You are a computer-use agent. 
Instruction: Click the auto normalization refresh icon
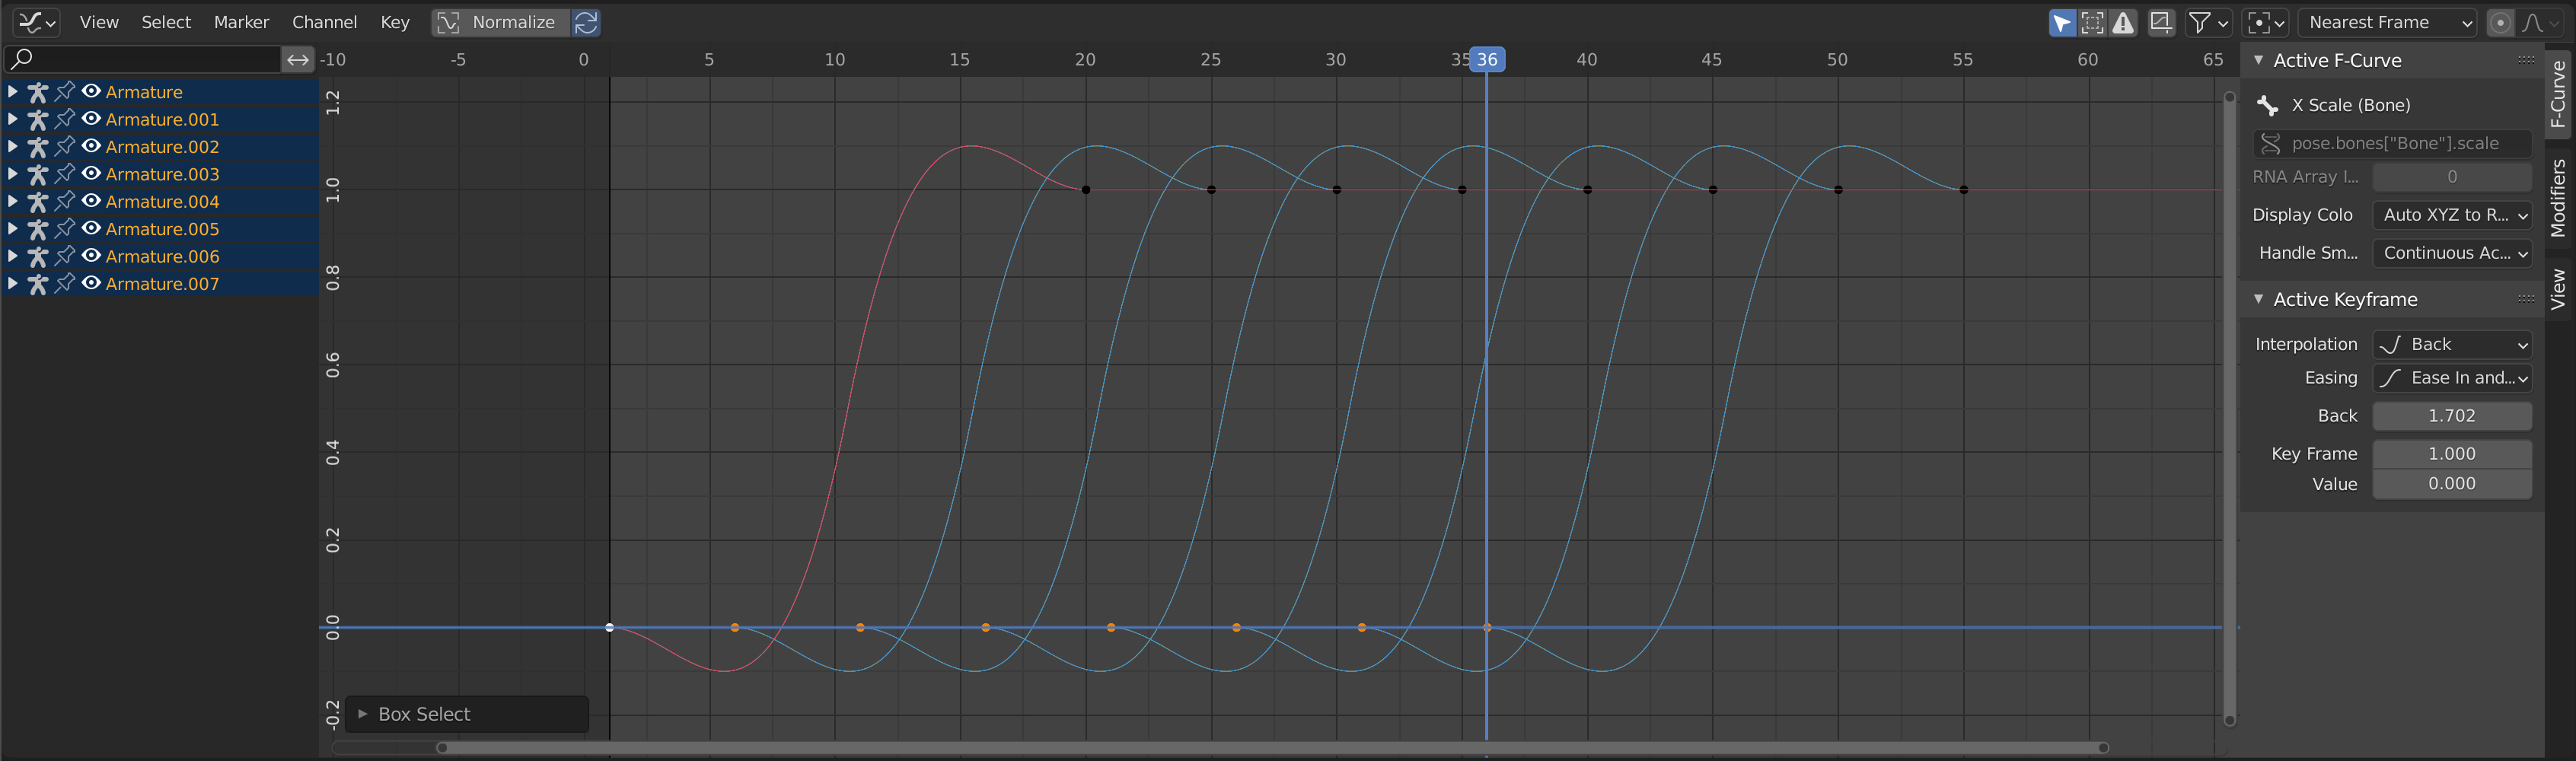point(586,22)
